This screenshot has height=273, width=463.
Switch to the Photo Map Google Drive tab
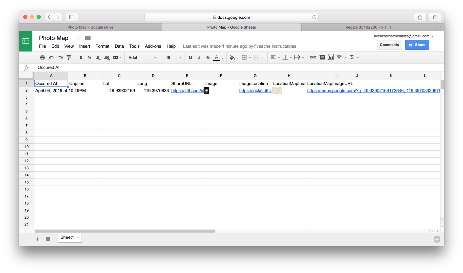point(90,27)
